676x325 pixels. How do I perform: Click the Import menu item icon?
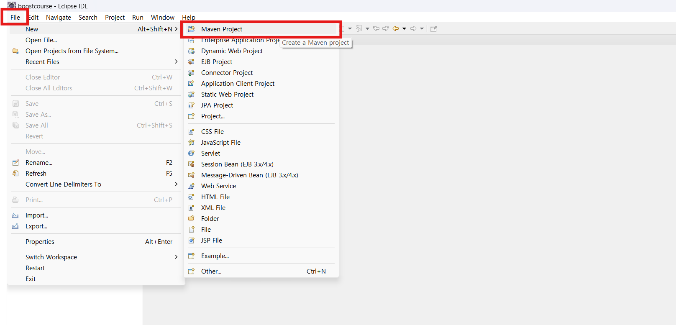click(15, 215)
